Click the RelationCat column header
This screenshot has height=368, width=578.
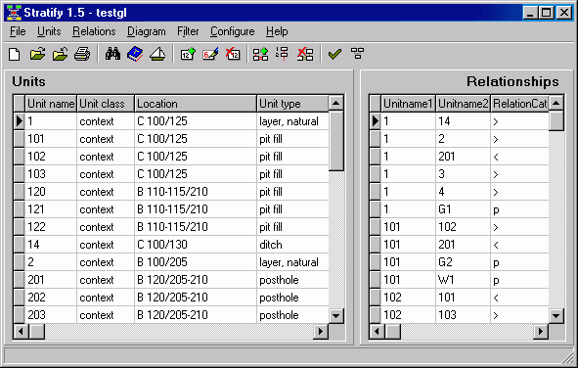click(519, 104)
